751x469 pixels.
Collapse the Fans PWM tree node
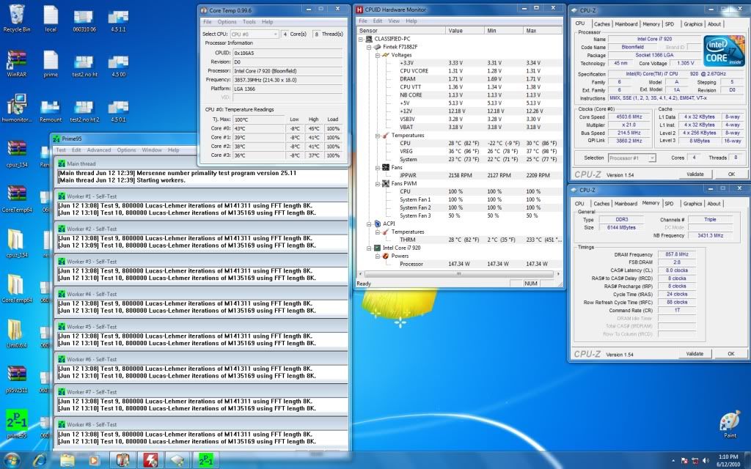tap(376, 183)
